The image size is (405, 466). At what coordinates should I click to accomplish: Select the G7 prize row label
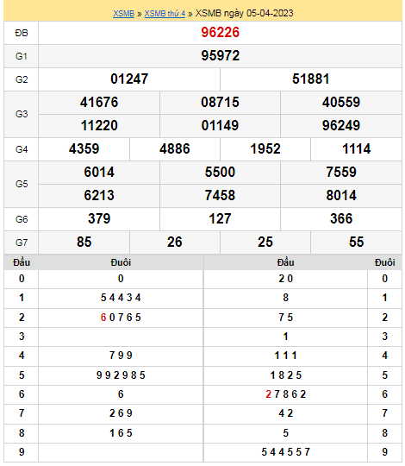pyautogui.click(x=22, y=242)
